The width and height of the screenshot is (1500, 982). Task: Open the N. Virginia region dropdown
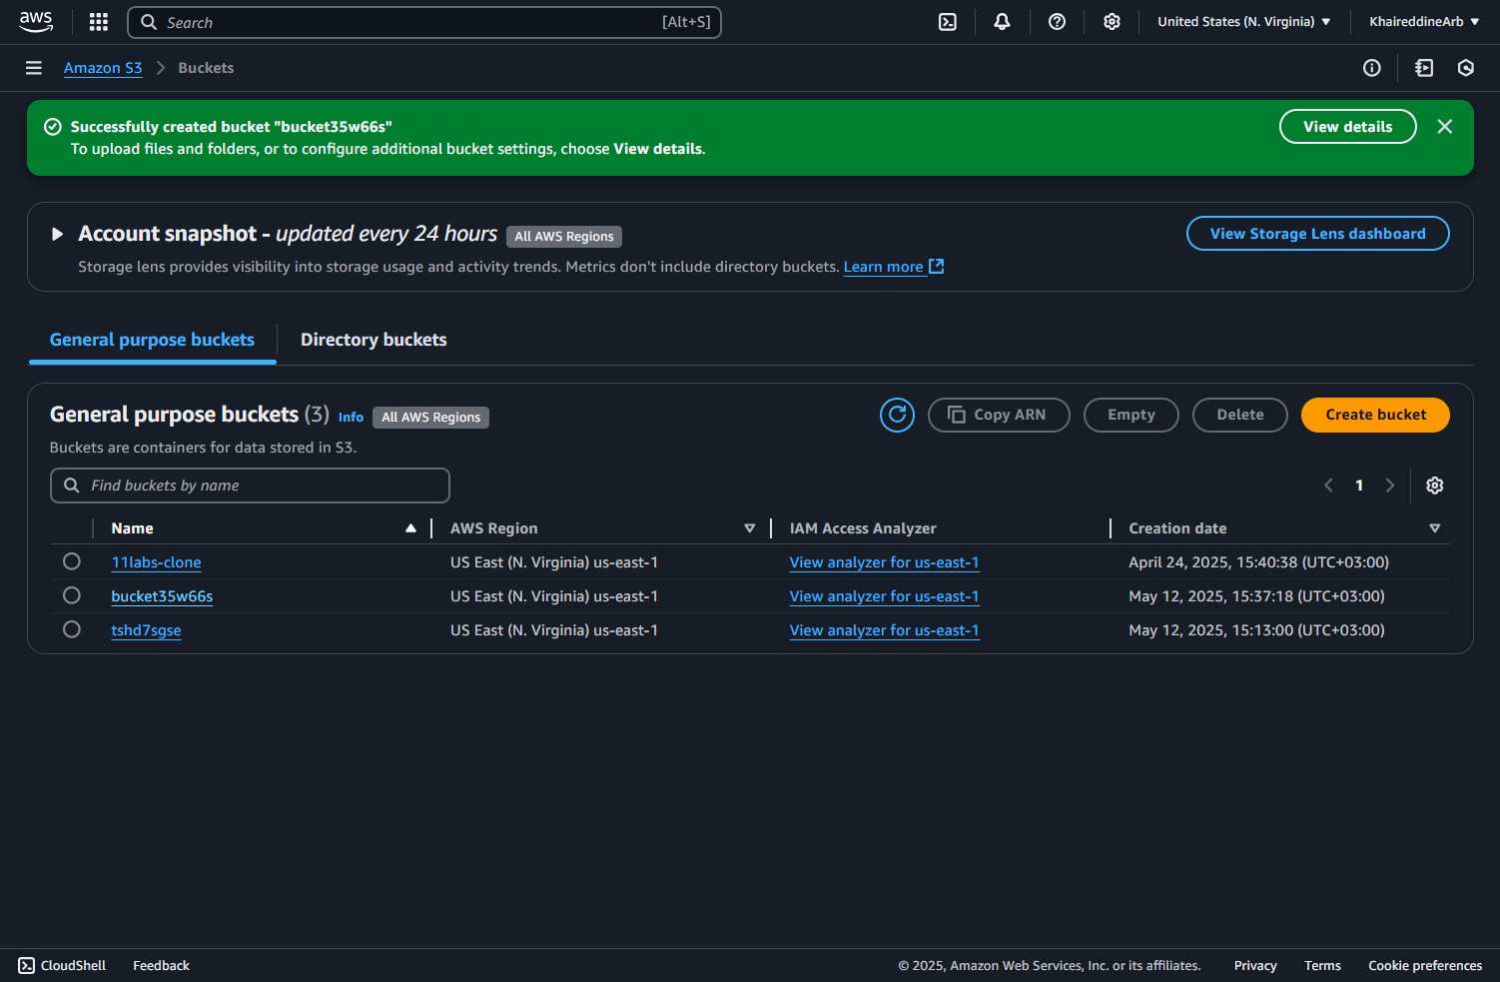point(1243,22)
